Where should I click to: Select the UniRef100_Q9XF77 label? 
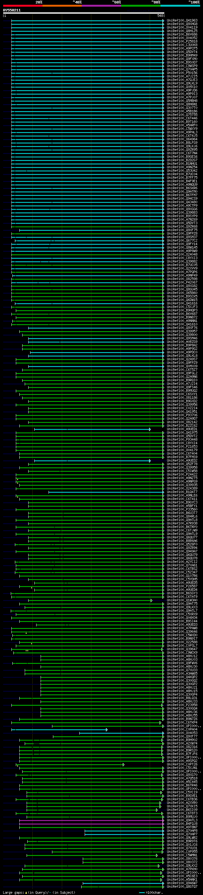click(x=182, y=737)
